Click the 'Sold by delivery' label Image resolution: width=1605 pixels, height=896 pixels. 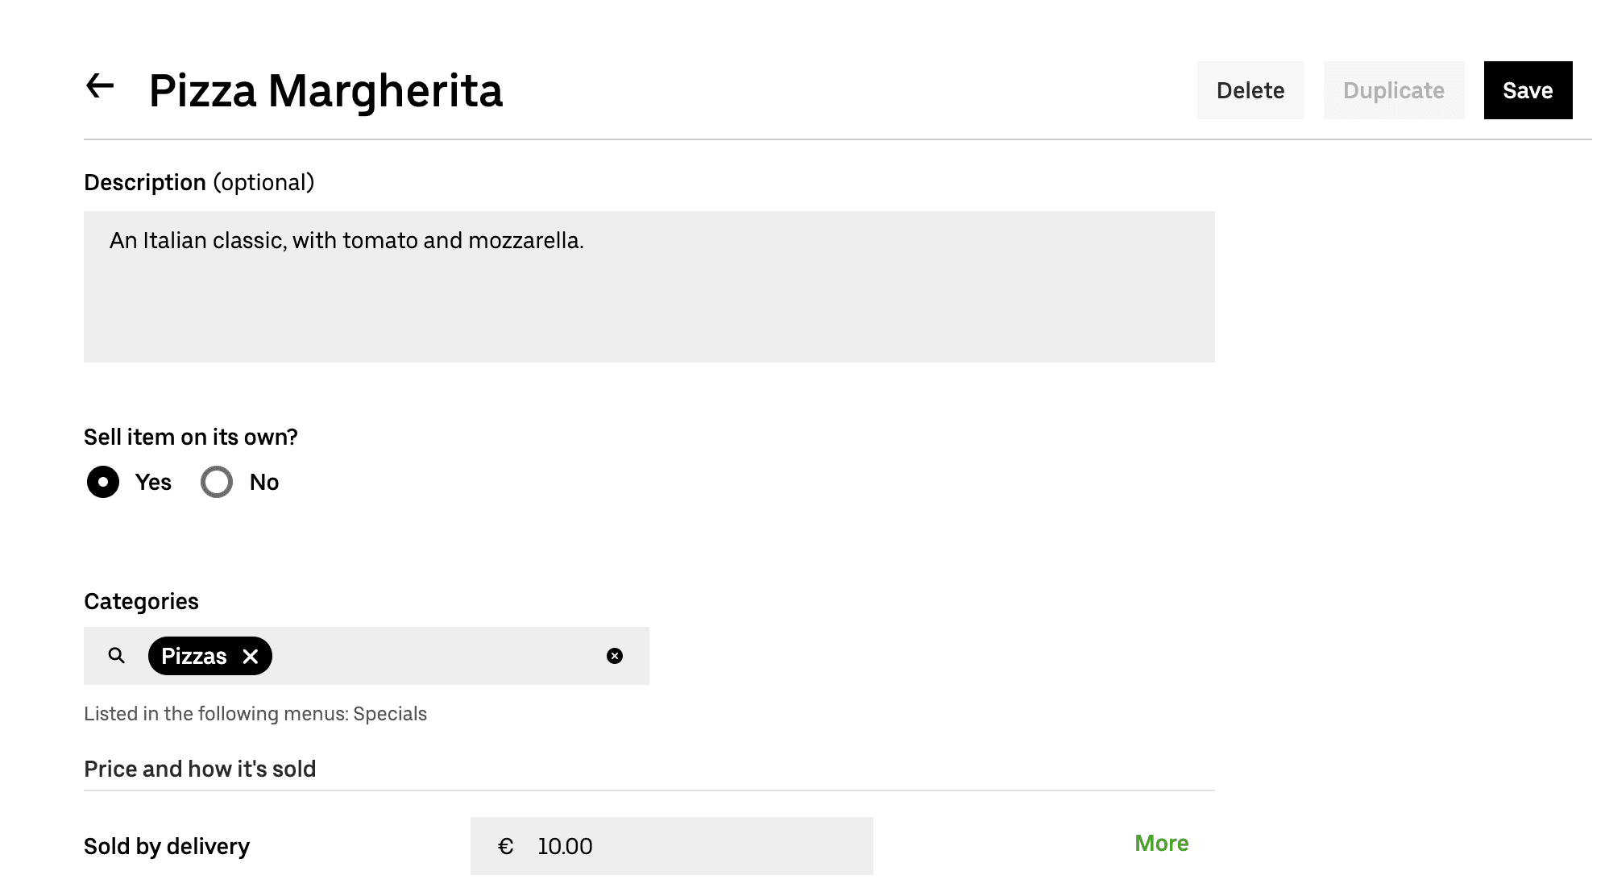(167, 847)
